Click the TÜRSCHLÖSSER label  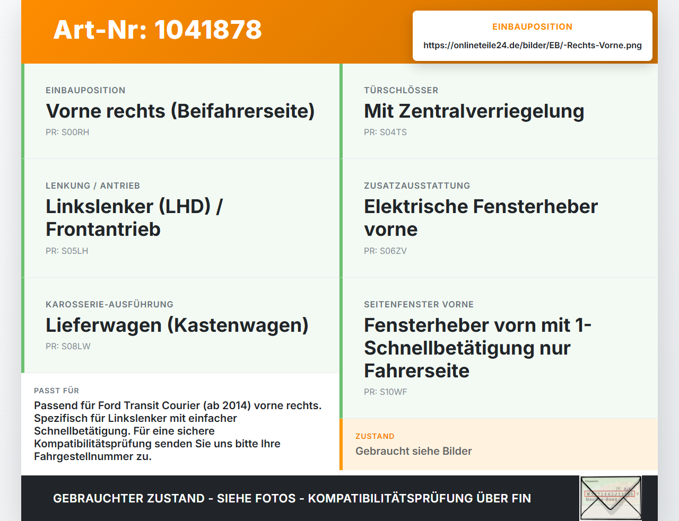tap(401, 91)
